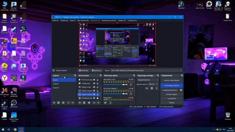This screenshot has width=235, height=132.
Task: Toggle visibility eye of Источник медиа source
Action: click(x=94, y=80)
